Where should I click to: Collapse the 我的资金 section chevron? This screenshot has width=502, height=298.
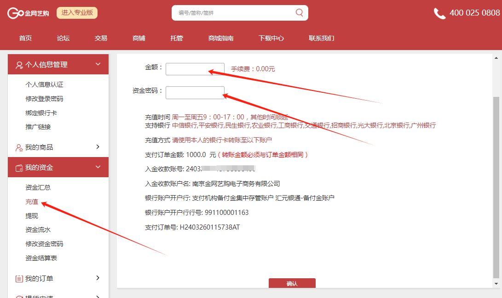click(98, 167)
